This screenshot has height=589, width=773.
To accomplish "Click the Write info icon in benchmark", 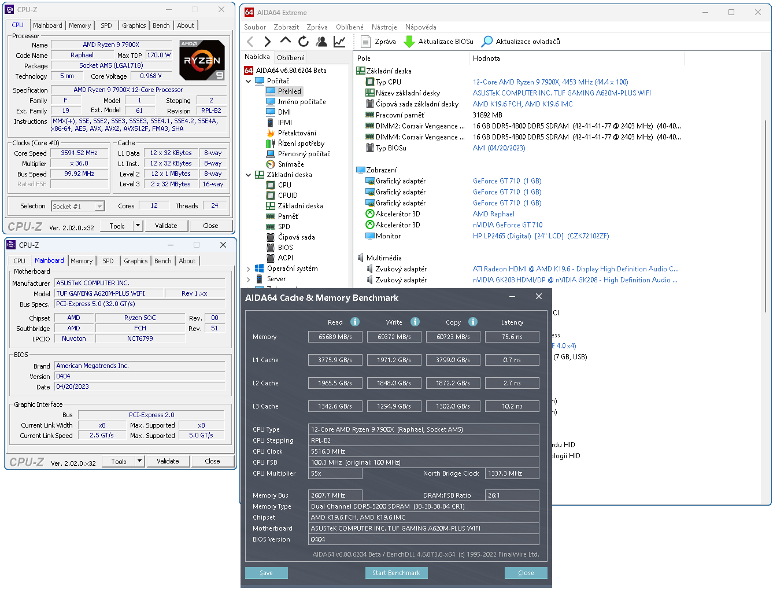I will coord(415,322).
